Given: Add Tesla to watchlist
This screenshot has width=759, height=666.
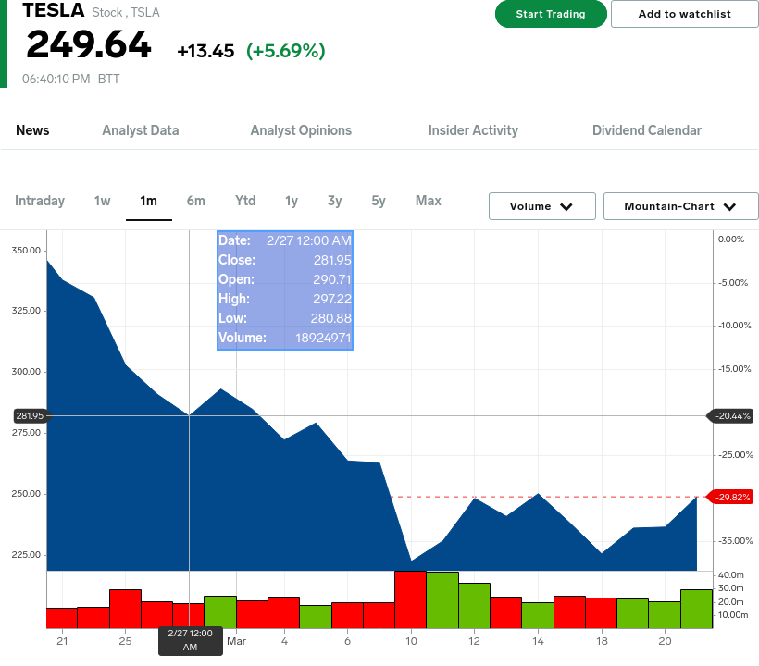Looking at the screenshot, I should tap(684, 14).
